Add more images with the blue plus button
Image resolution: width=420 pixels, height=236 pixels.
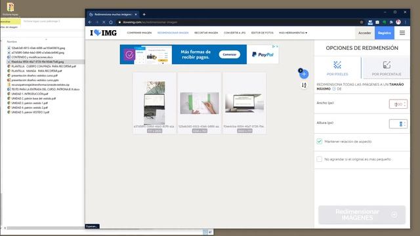(304, 74)
